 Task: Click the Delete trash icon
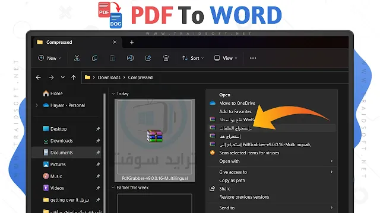[x=166, y=58]
